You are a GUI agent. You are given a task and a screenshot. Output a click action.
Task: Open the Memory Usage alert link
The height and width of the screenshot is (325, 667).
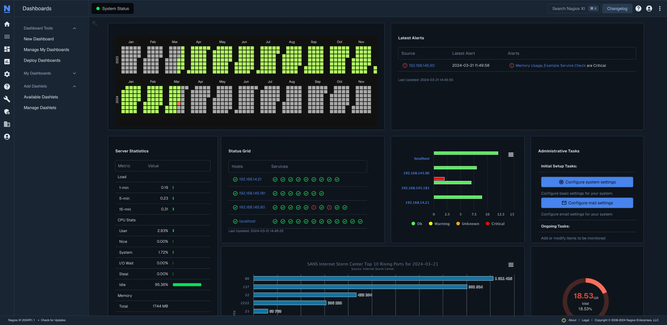(528, 65)
